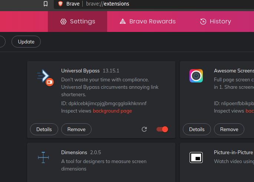Viewport: 254px width, 182px height.
Task: Open Details for Universal Bypass
Action: 44,129
